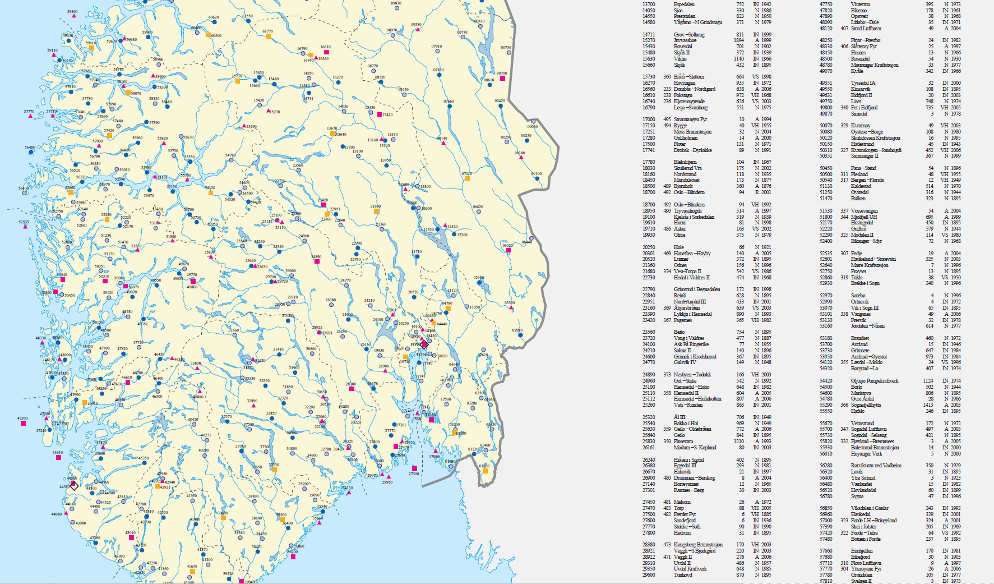This screenshot has height=584, width=994.
Task: Select the Ytterøyane Fyr station row
Action: pyautogui.click(x=890, y=569)
